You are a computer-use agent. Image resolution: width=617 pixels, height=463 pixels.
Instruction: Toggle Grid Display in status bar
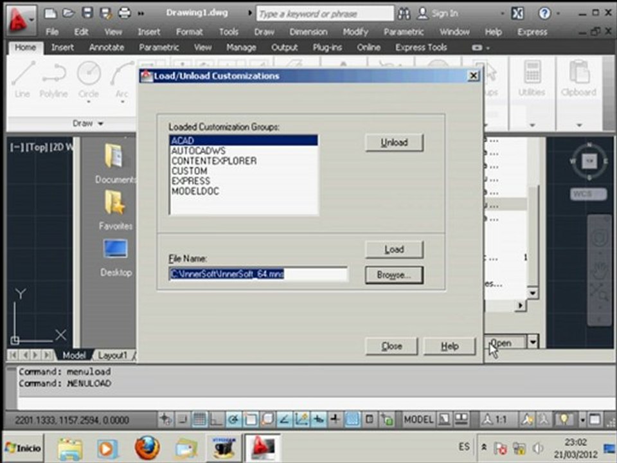pyautogui.click(x=199, y=420)
